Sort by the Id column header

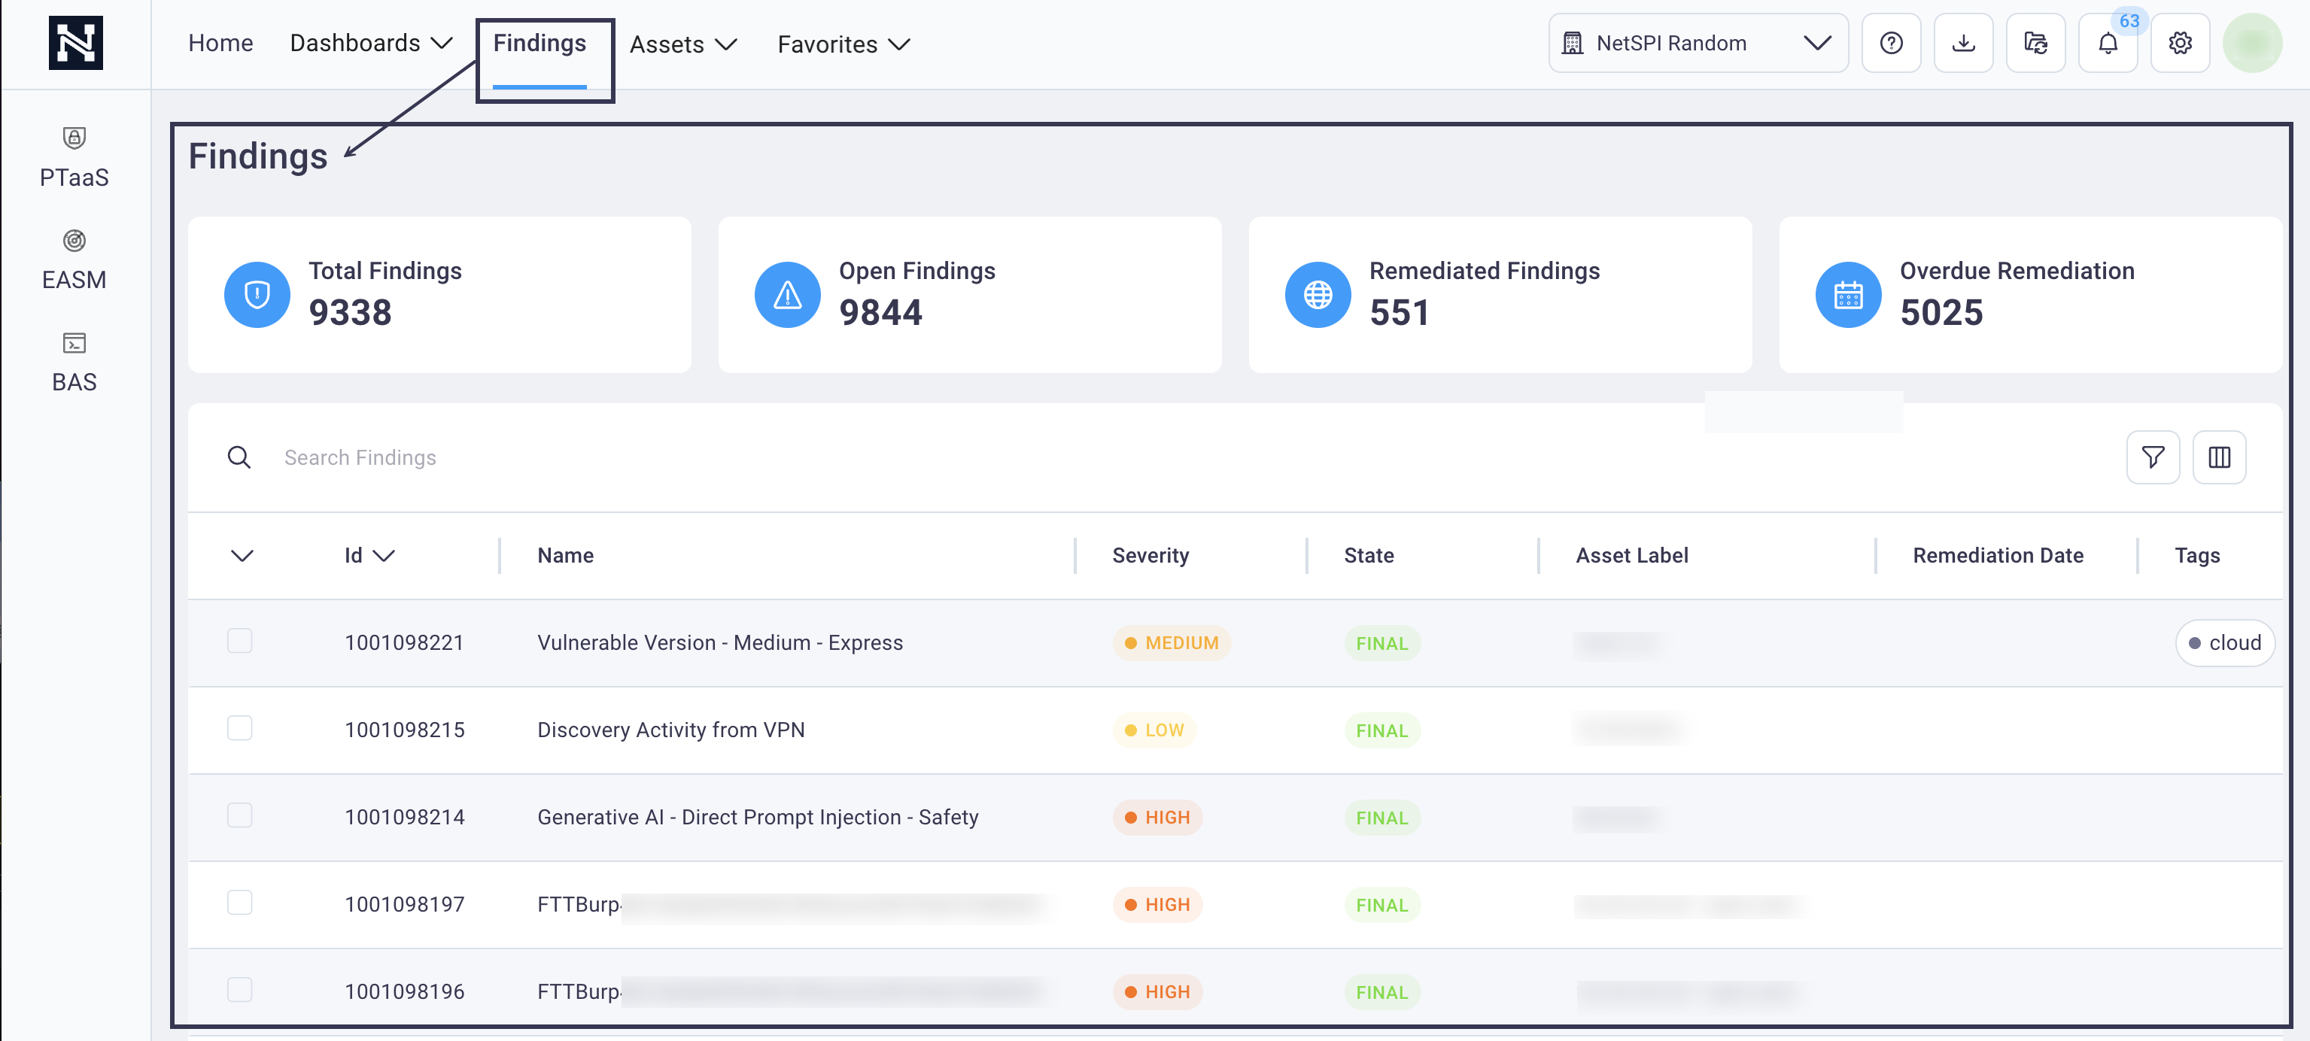(x=369, y=556)
